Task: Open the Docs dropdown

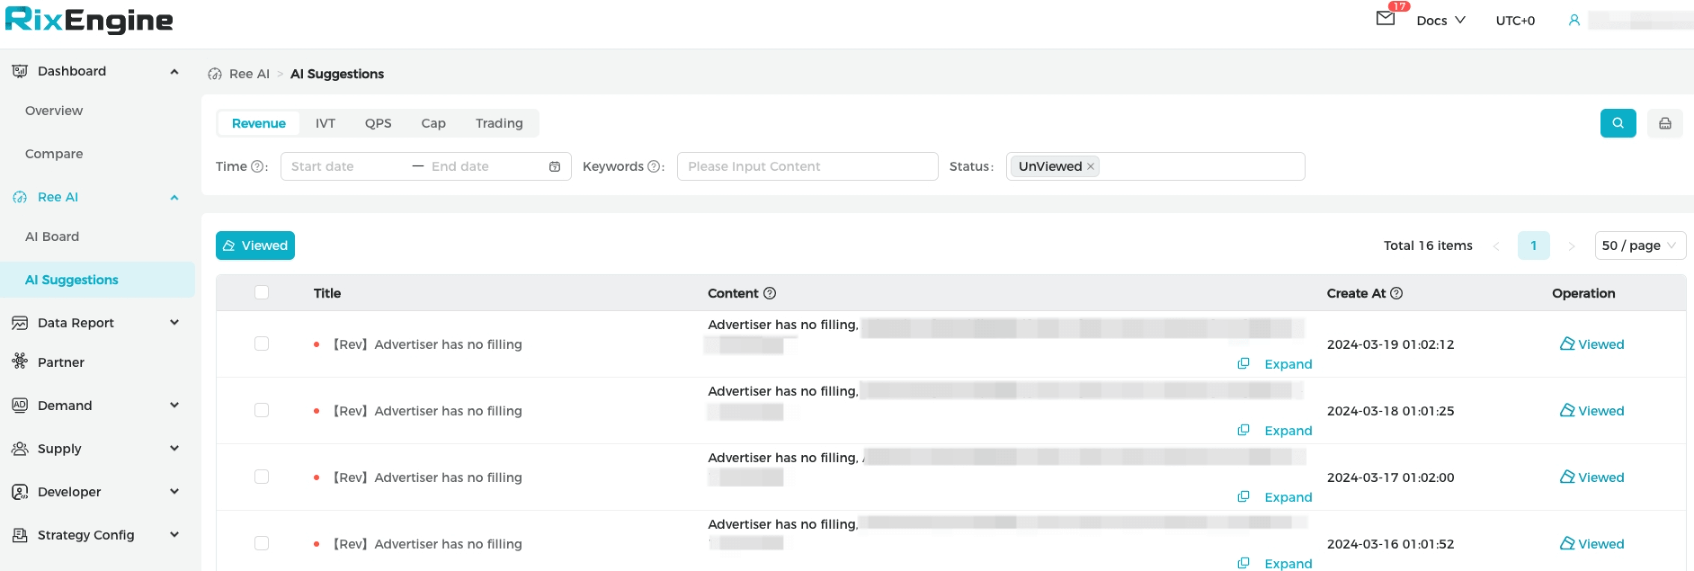Action: tap(1441, 20)
